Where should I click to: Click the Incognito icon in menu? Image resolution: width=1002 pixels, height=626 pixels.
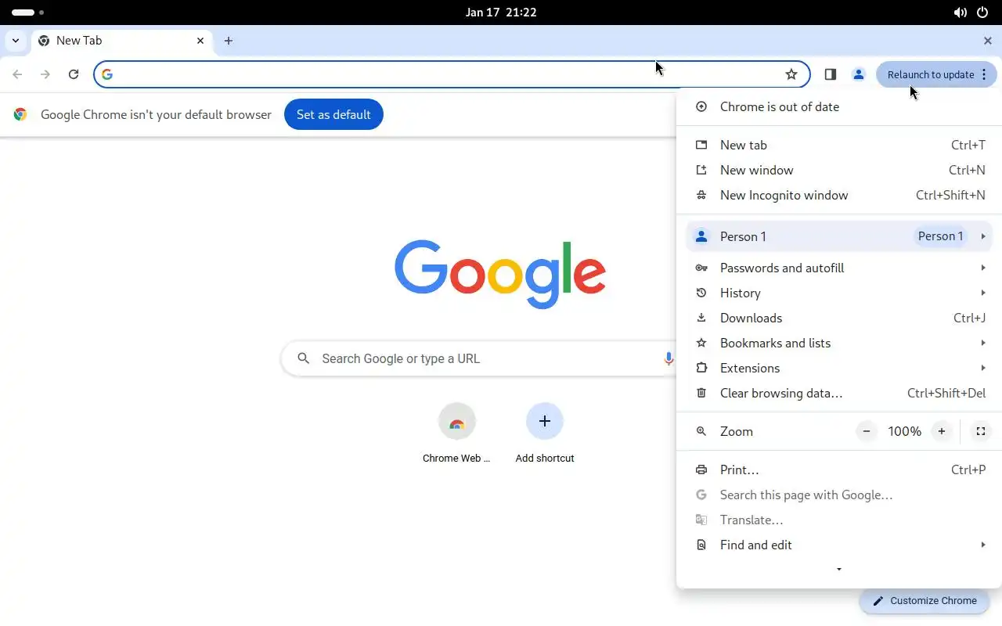click(701, 195)
